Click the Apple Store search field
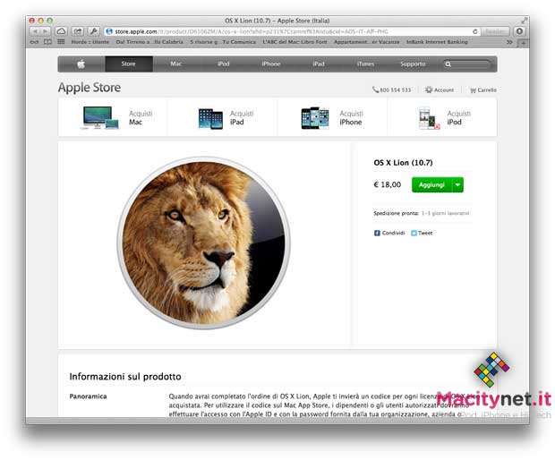This screenshot has width=555, height=460. [467, 64]
